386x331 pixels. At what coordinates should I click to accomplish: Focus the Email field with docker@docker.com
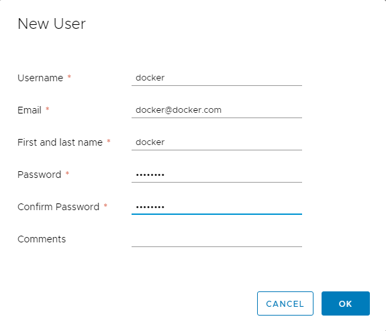(x=217, y=110)
